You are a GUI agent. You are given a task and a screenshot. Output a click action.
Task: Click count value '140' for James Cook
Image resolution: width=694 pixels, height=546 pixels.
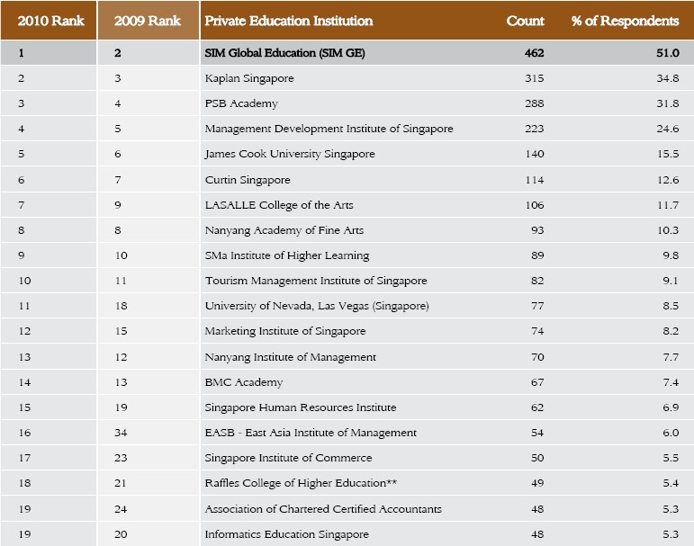535,154
